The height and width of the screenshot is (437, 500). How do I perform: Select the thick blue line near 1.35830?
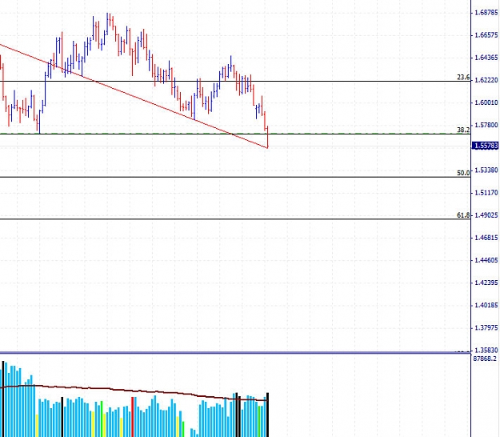click(235, 353)
